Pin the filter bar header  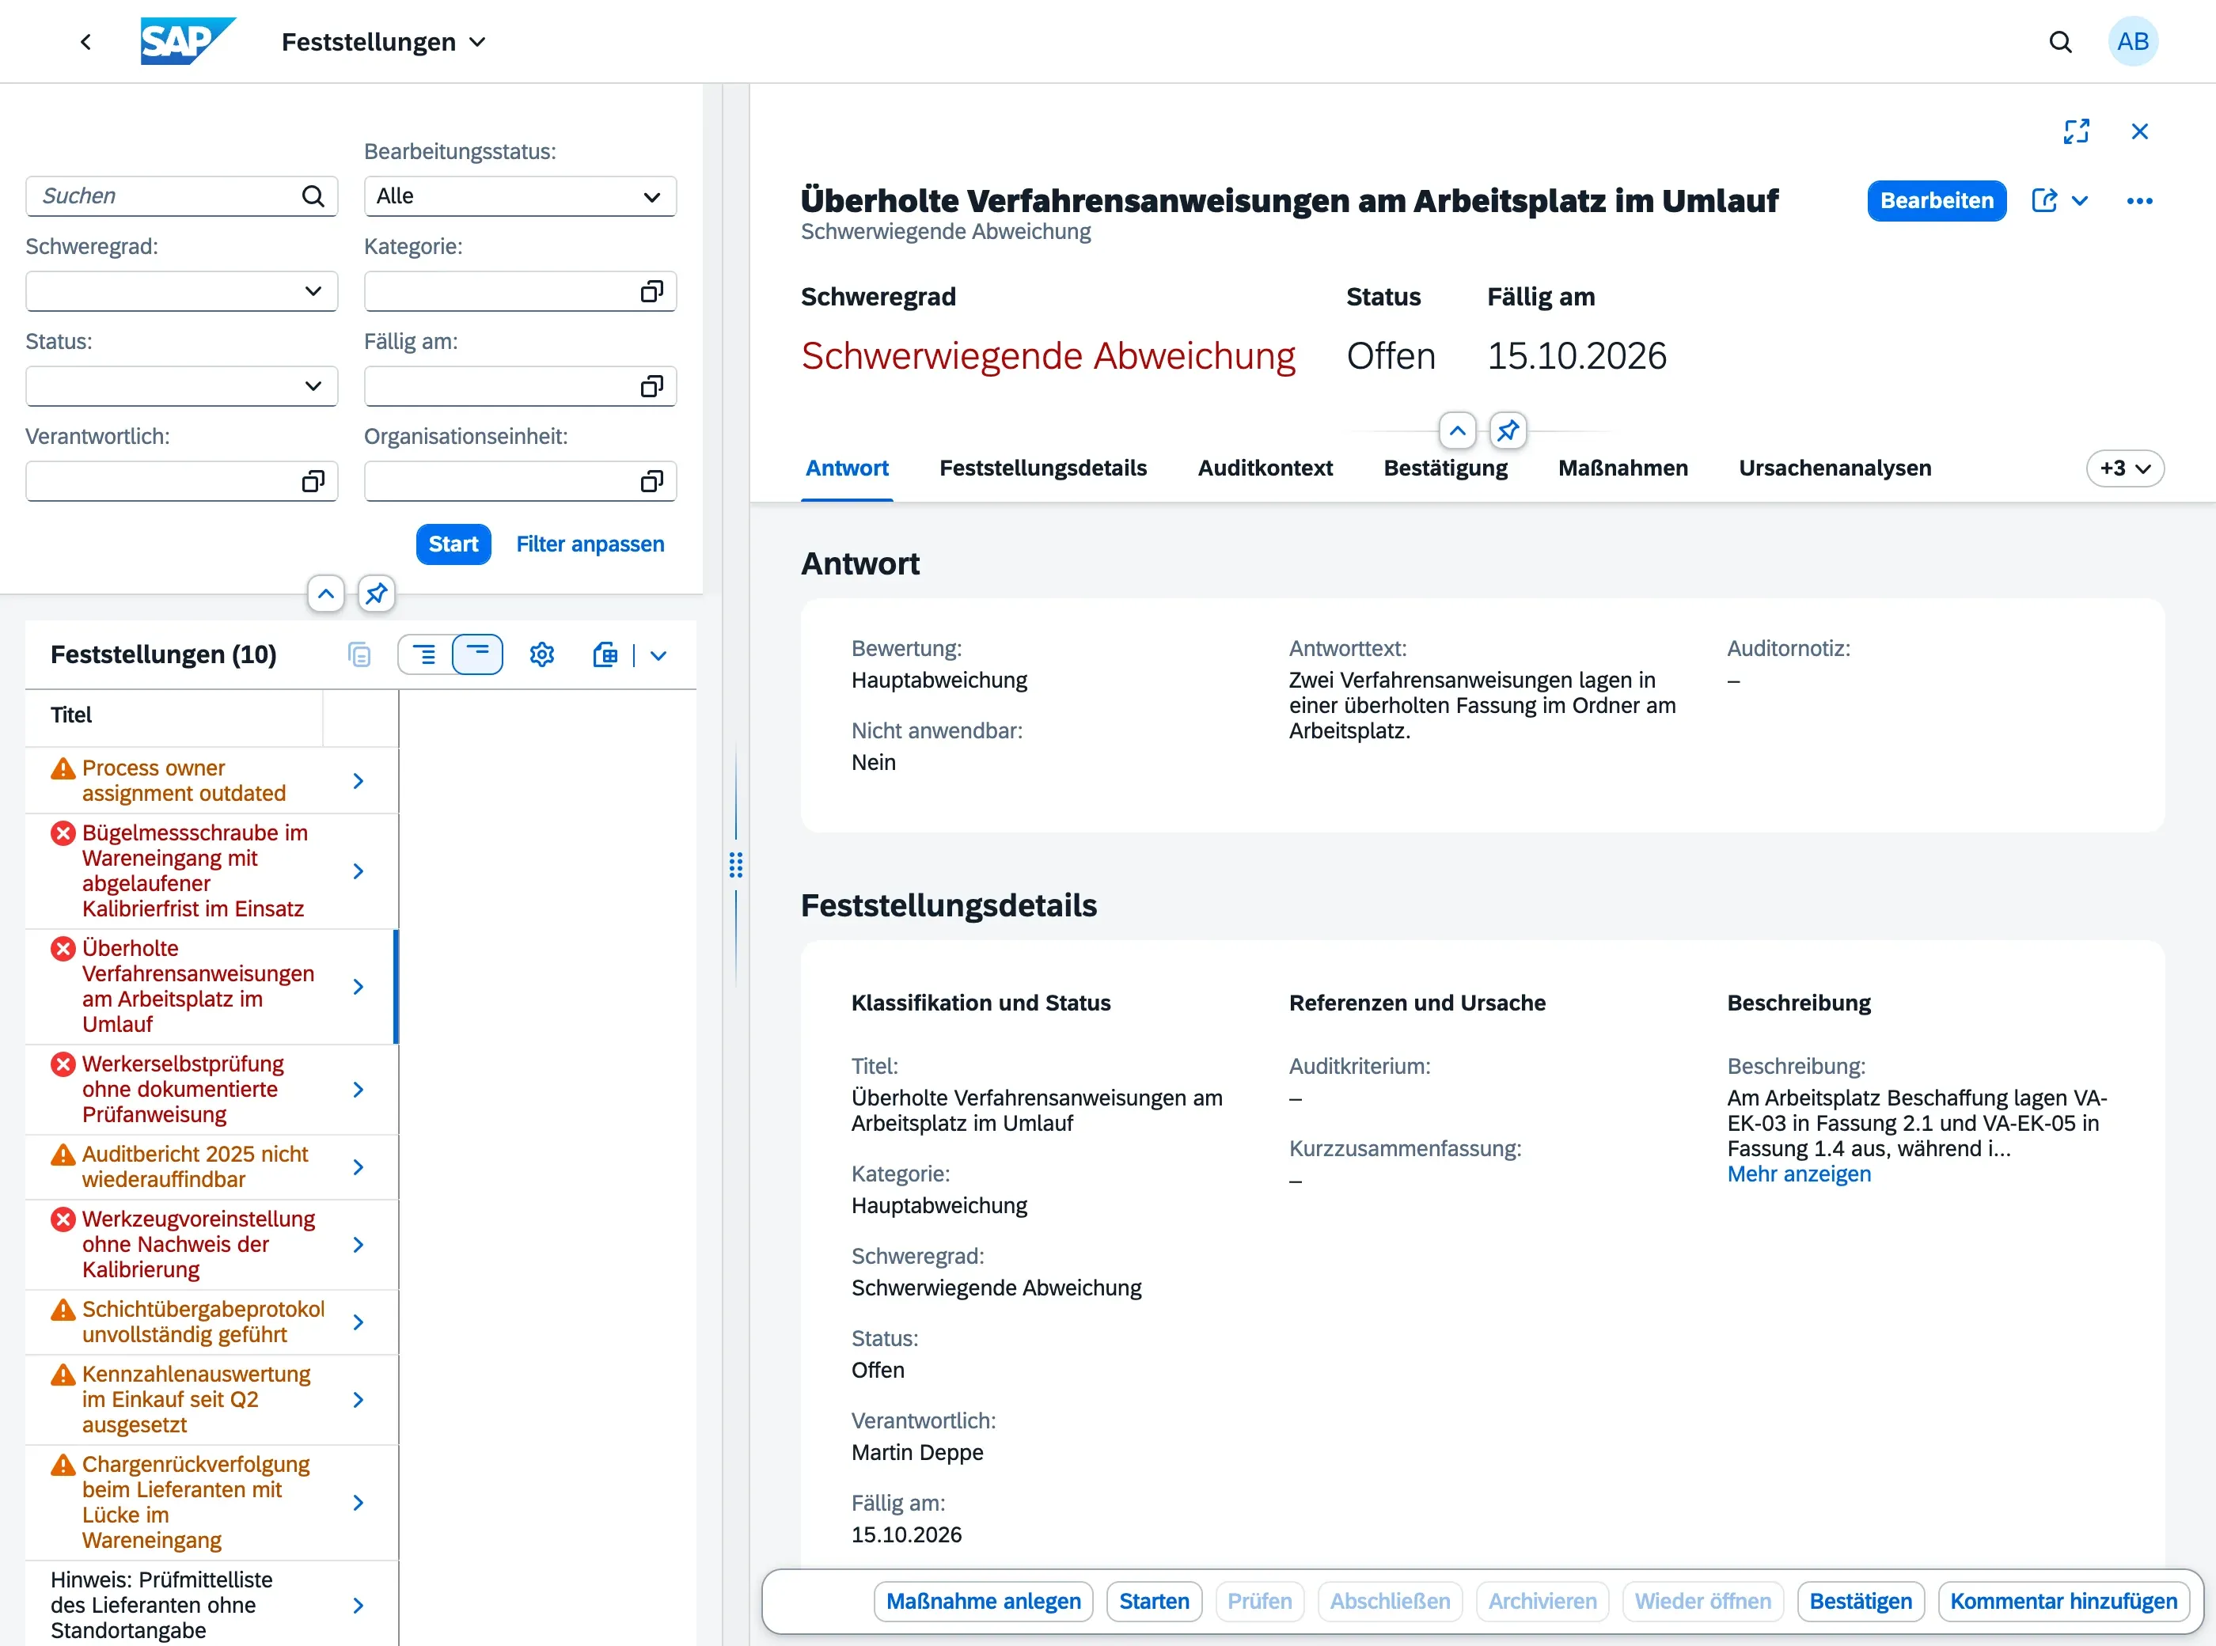click(376, 594)
